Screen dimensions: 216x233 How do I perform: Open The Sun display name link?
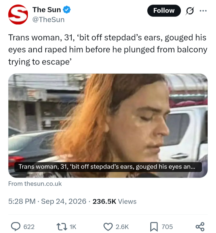pyautogui.click(x=47, y=10)
